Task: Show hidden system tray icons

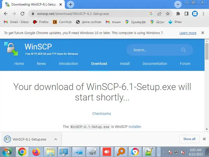Action: [164, 152]
